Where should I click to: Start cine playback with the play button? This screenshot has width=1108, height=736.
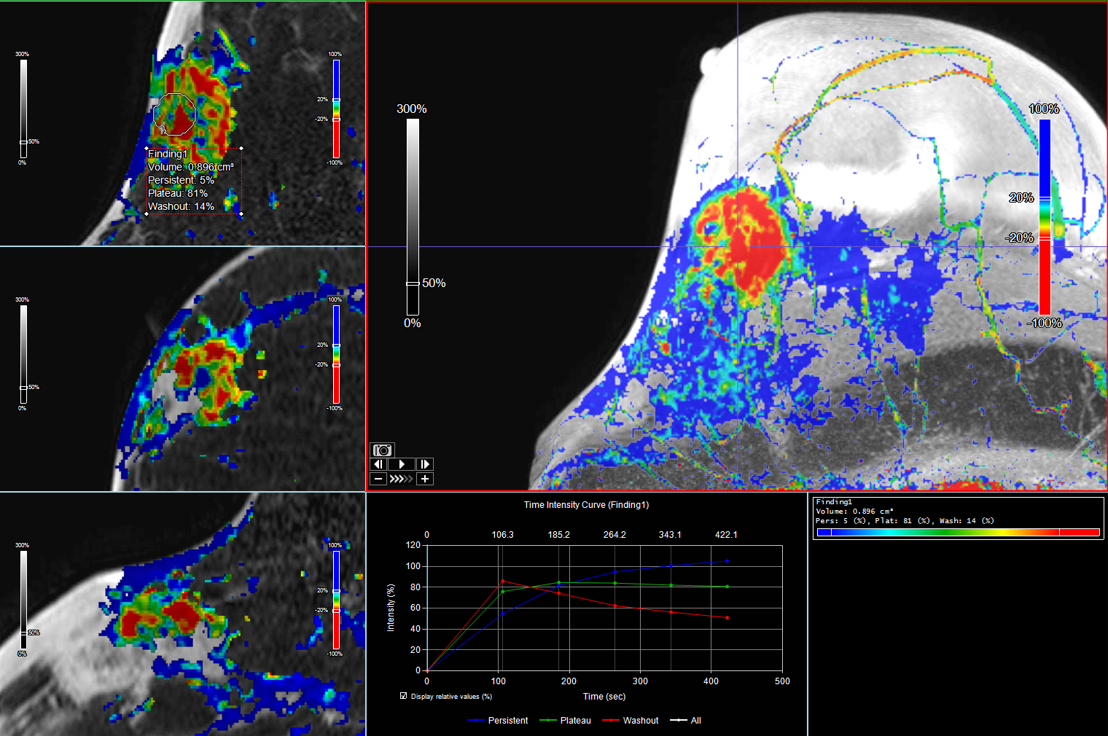[402, 464]
